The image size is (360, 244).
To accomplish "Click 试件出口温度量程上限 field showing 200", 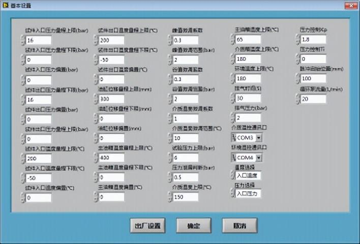I will click(111, 40).
